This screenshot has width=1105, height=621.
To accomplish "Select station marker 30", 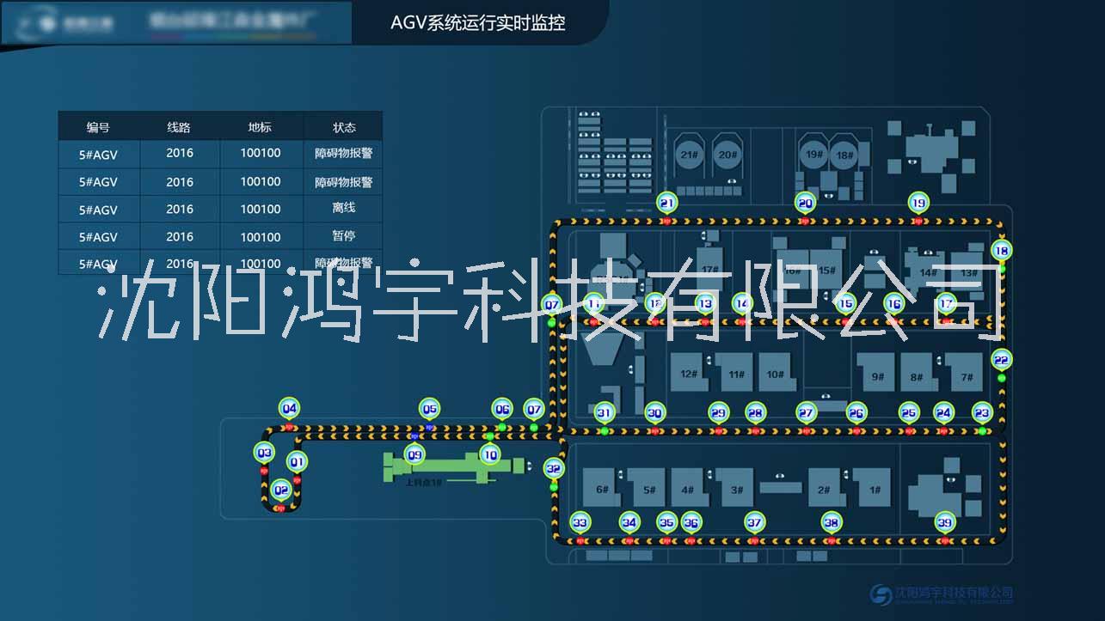I will click(655, 412).
